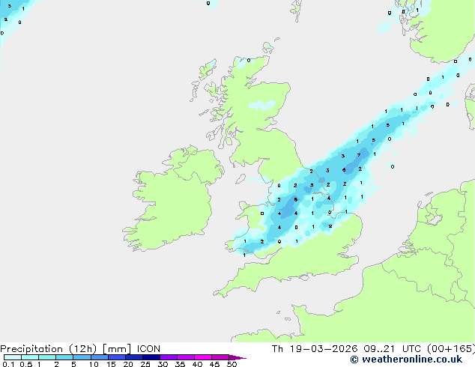Choose the 2 to 5 mm legend swatch
This screenshot has height=367, width=475.
point(64,357)
